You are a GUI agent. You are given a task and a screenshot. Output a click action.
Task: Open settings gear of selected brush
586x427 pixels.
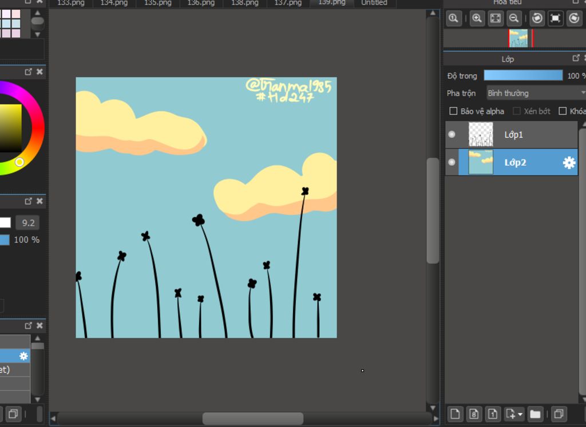[x=23, y=356]
